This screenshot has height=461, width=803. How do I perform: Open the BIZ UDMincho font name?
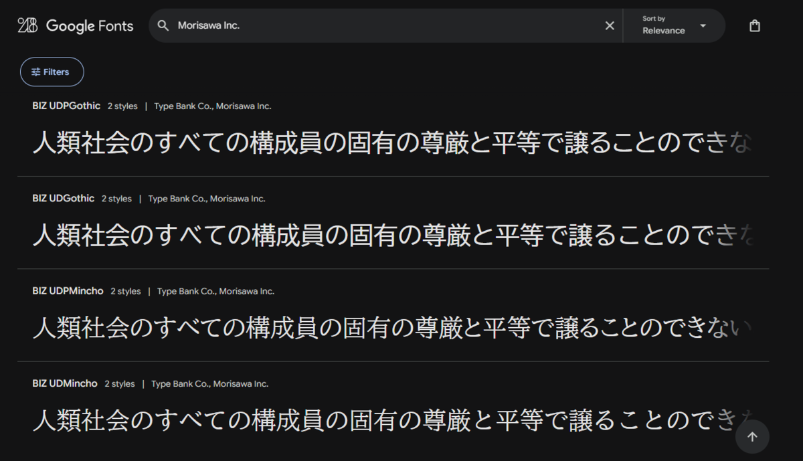(65, 383)
